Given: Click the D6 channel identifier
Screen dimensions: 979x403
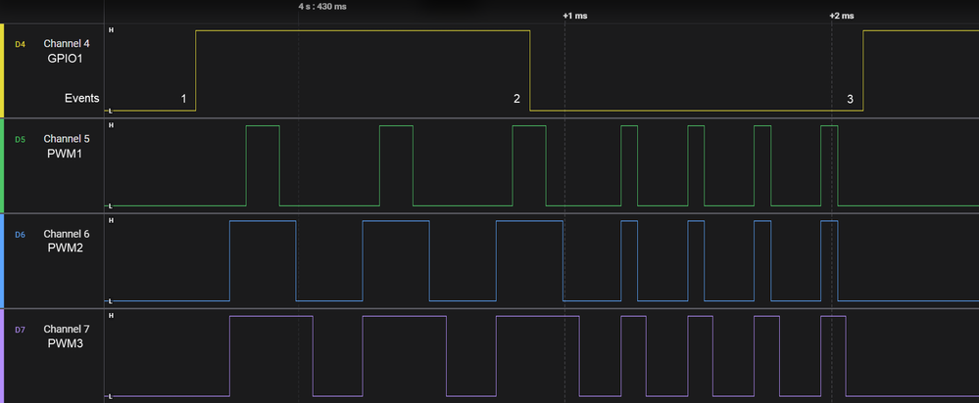Looking at the screenshot, I should (20, 235).
